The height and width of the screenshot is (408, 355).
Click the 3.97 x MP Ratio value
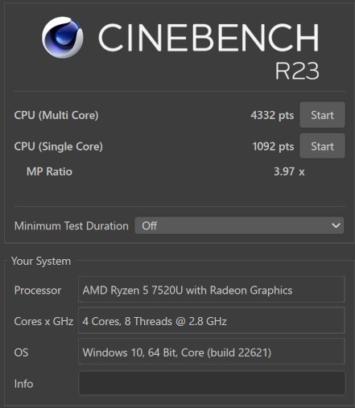[x=289, y=171]
